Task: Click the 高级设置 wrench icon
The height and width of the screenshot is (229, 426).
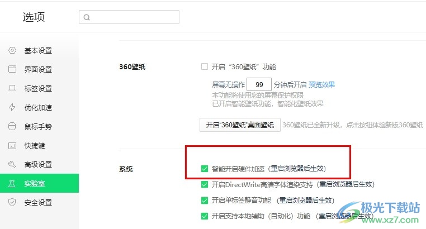Action: (x=12, y=164)
